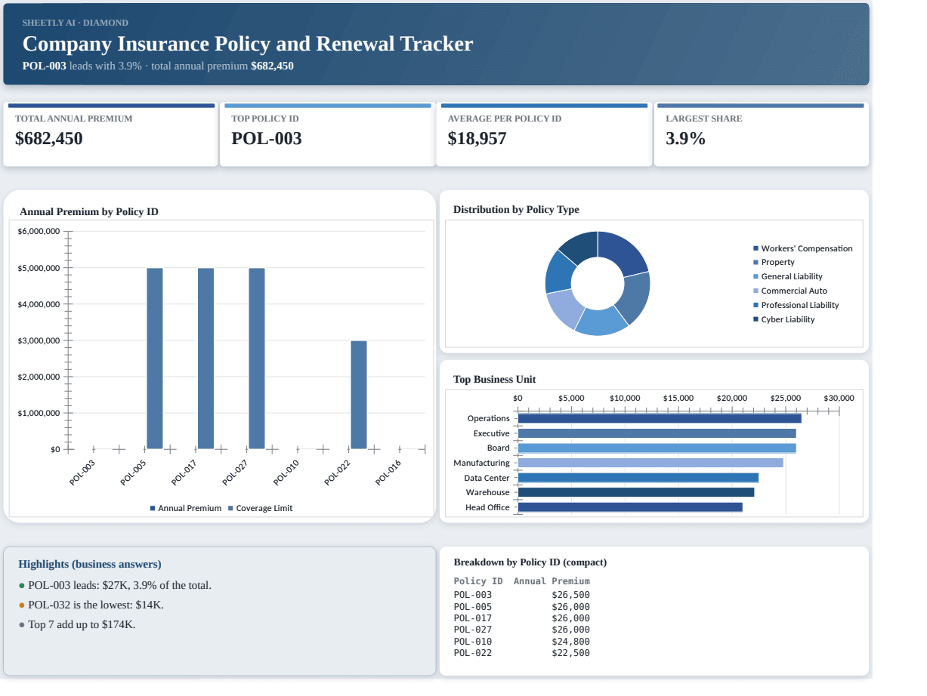Viewport: 927px width, 696px height.
Task: Click the $30,000 axis label in Top Business Unit
Action: (839, 398)
